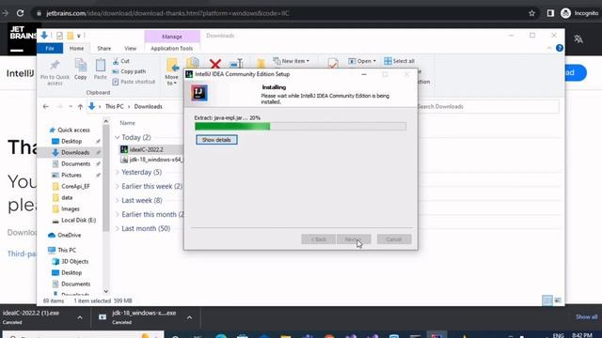This screenshot has width=602, height=338.
Task: Select Local Disk (E:) in sidebar
Action: click(x=73, y=221)
